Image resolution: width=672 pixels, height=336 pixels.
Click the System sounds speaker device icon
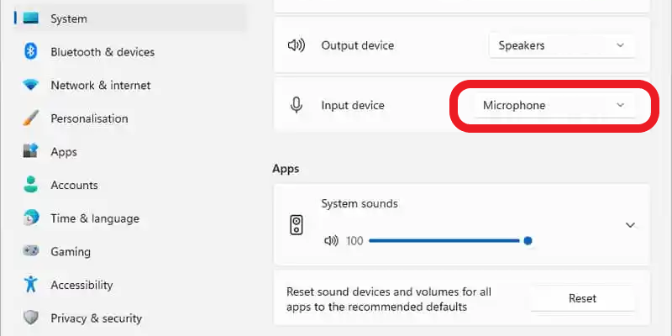coord(297,225)
